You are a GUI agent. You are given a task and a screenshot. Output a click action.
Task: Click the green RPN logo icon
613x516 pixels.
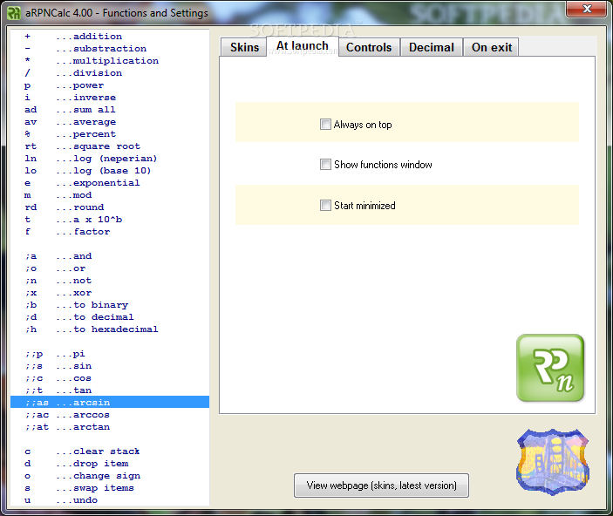tap(550, 368)
